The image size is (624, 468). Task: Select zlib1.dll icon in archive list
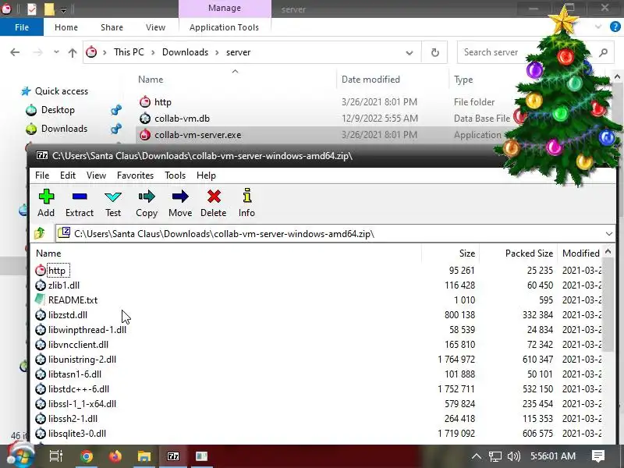[41, 285]
